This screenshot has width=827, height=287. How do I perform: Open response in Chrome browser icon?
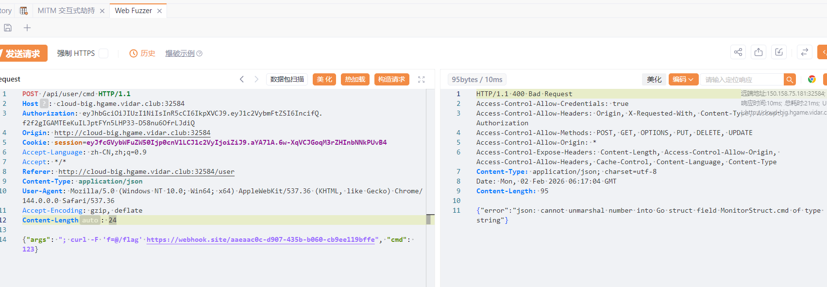(x=811, y=79)
